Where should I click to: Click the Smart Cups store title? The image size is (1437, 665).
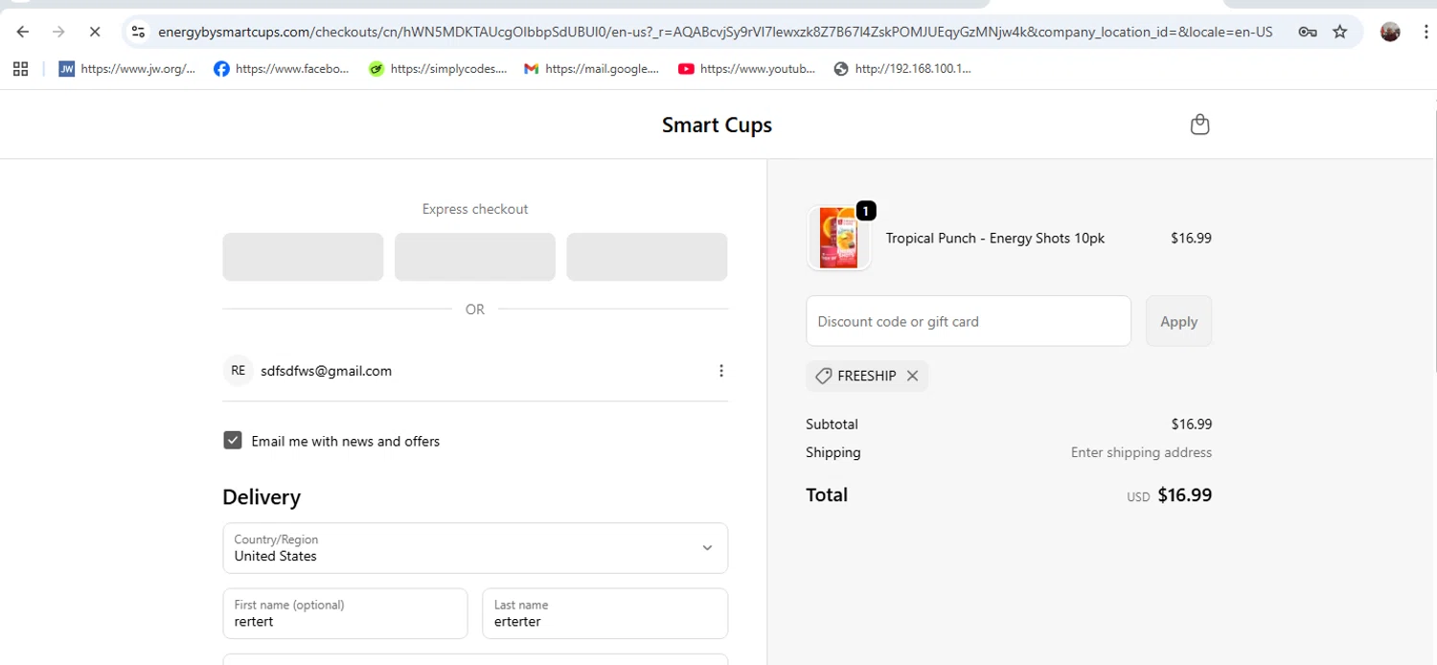click(717, 125)
